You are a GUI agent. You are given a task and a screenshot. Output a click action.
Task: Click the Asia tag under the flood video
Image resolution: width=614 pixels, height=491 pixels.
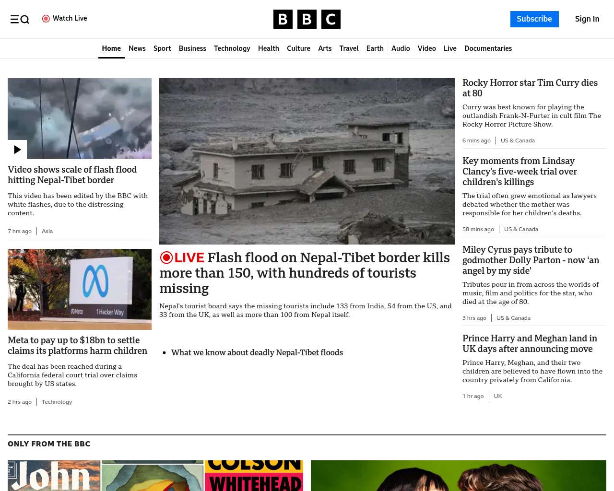click(47, 231)
